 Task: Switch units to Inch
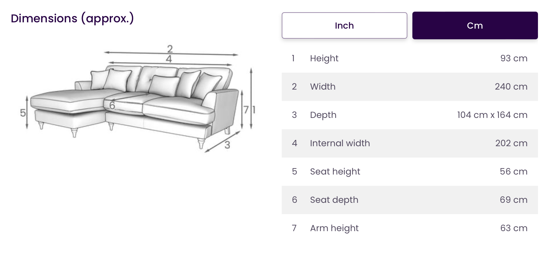pos(344,25)
